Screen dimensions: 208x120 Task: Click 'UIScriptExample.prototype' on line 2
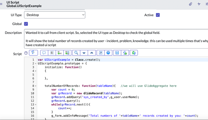(59, 64)
